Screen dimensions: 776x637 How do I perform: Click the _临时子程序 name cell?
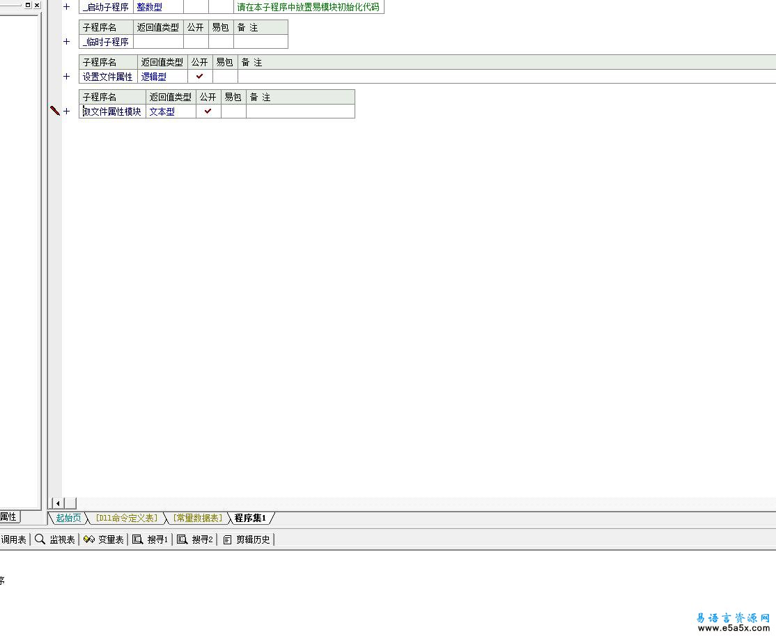point(106,42)
